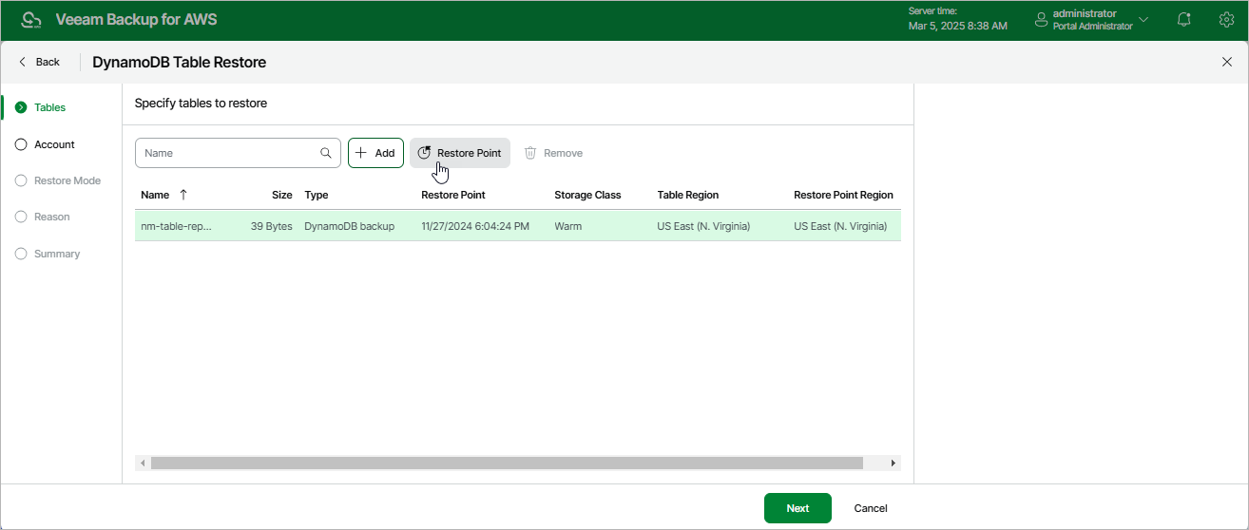This screenshot has height=530, width=1249.
Task: Close the DynamoDB Table Restore wizard
Action: point(1226,62)
